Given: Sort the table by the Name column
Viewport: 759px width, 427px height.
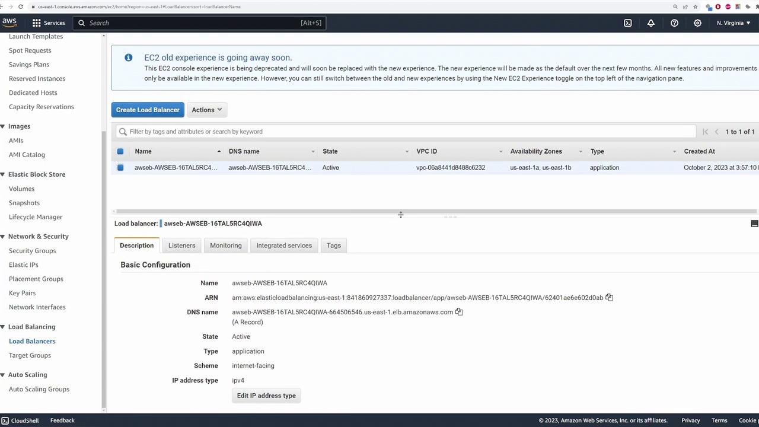Looking at the screenshot, I should tap(143, 151).
